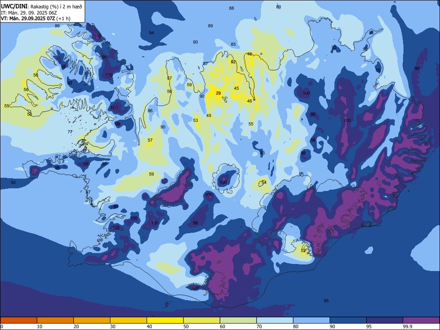Image resolution: width=440 pixels, height=330 pixels.
Task: Click the '53' humidity value on the map
Action: click(195, 121)
